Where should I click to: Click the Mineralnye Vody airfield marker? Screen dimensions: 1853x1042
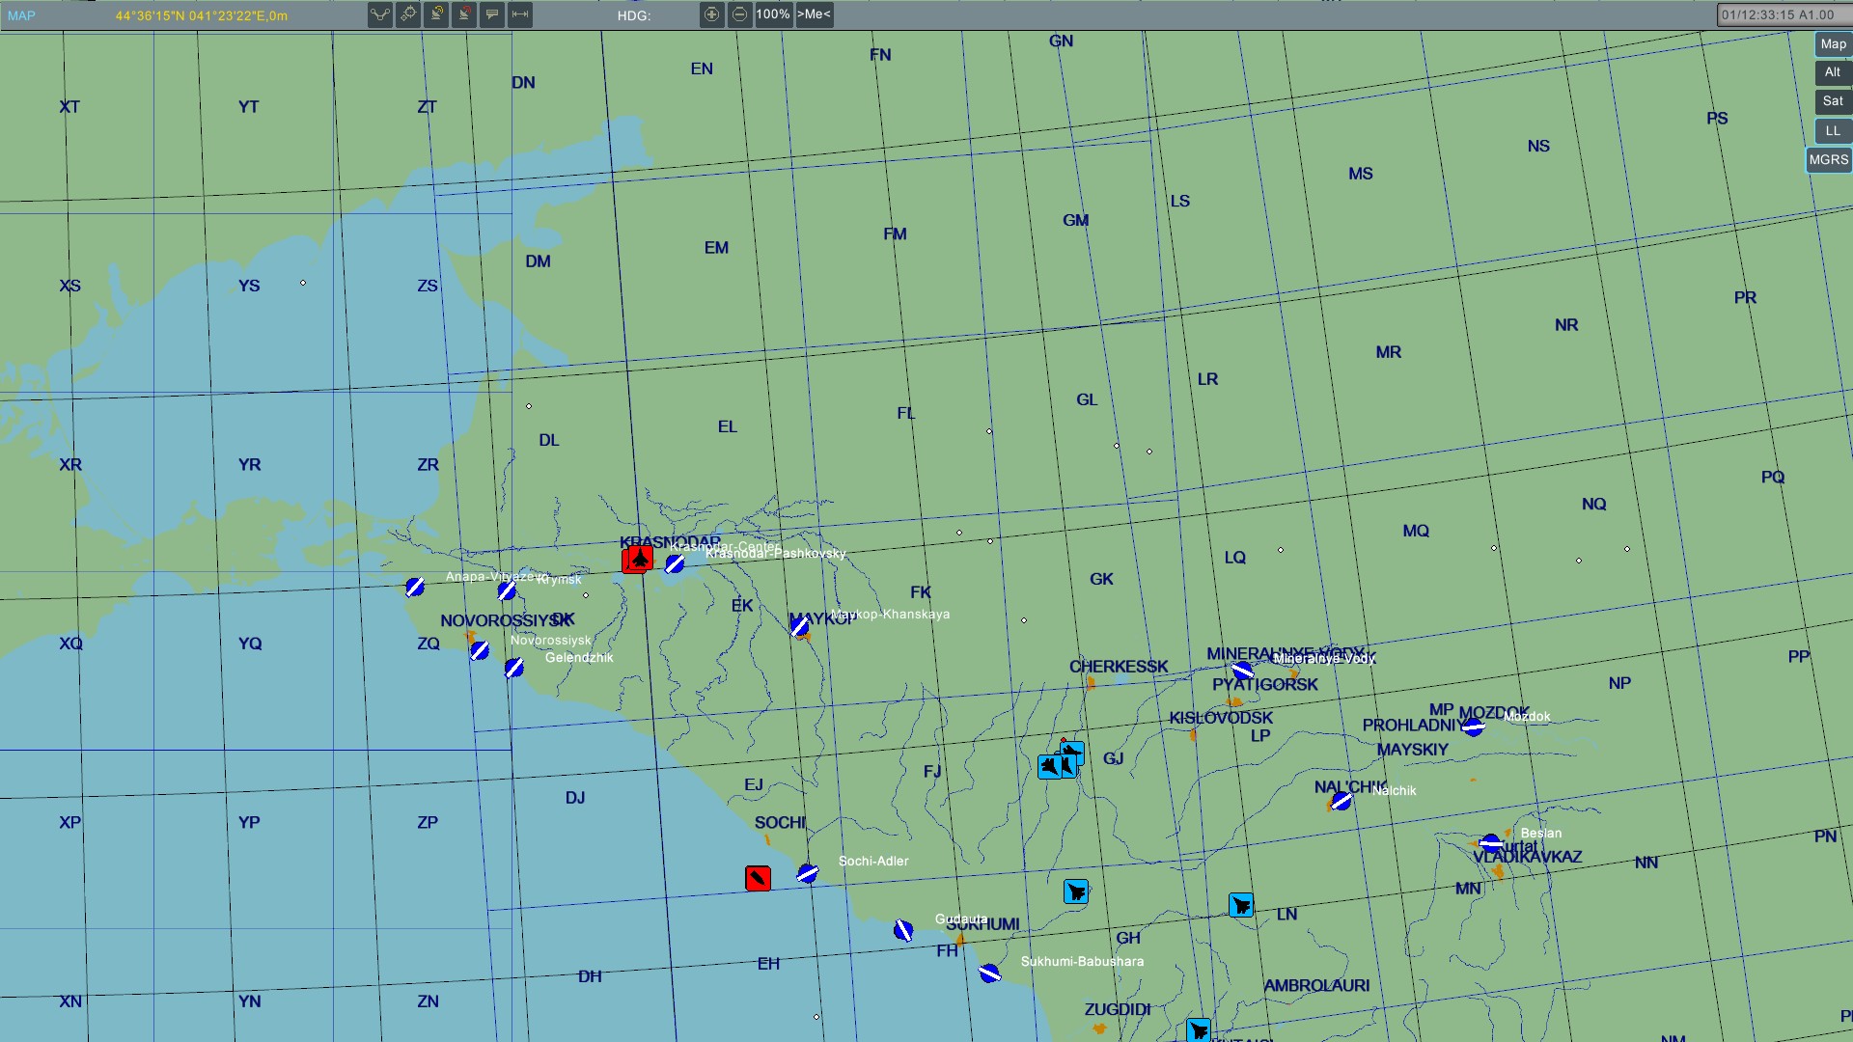1243,670
